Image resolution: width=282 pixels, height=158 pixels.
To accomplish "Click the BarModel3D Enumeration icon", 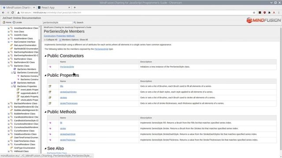I will click(11, 49).
